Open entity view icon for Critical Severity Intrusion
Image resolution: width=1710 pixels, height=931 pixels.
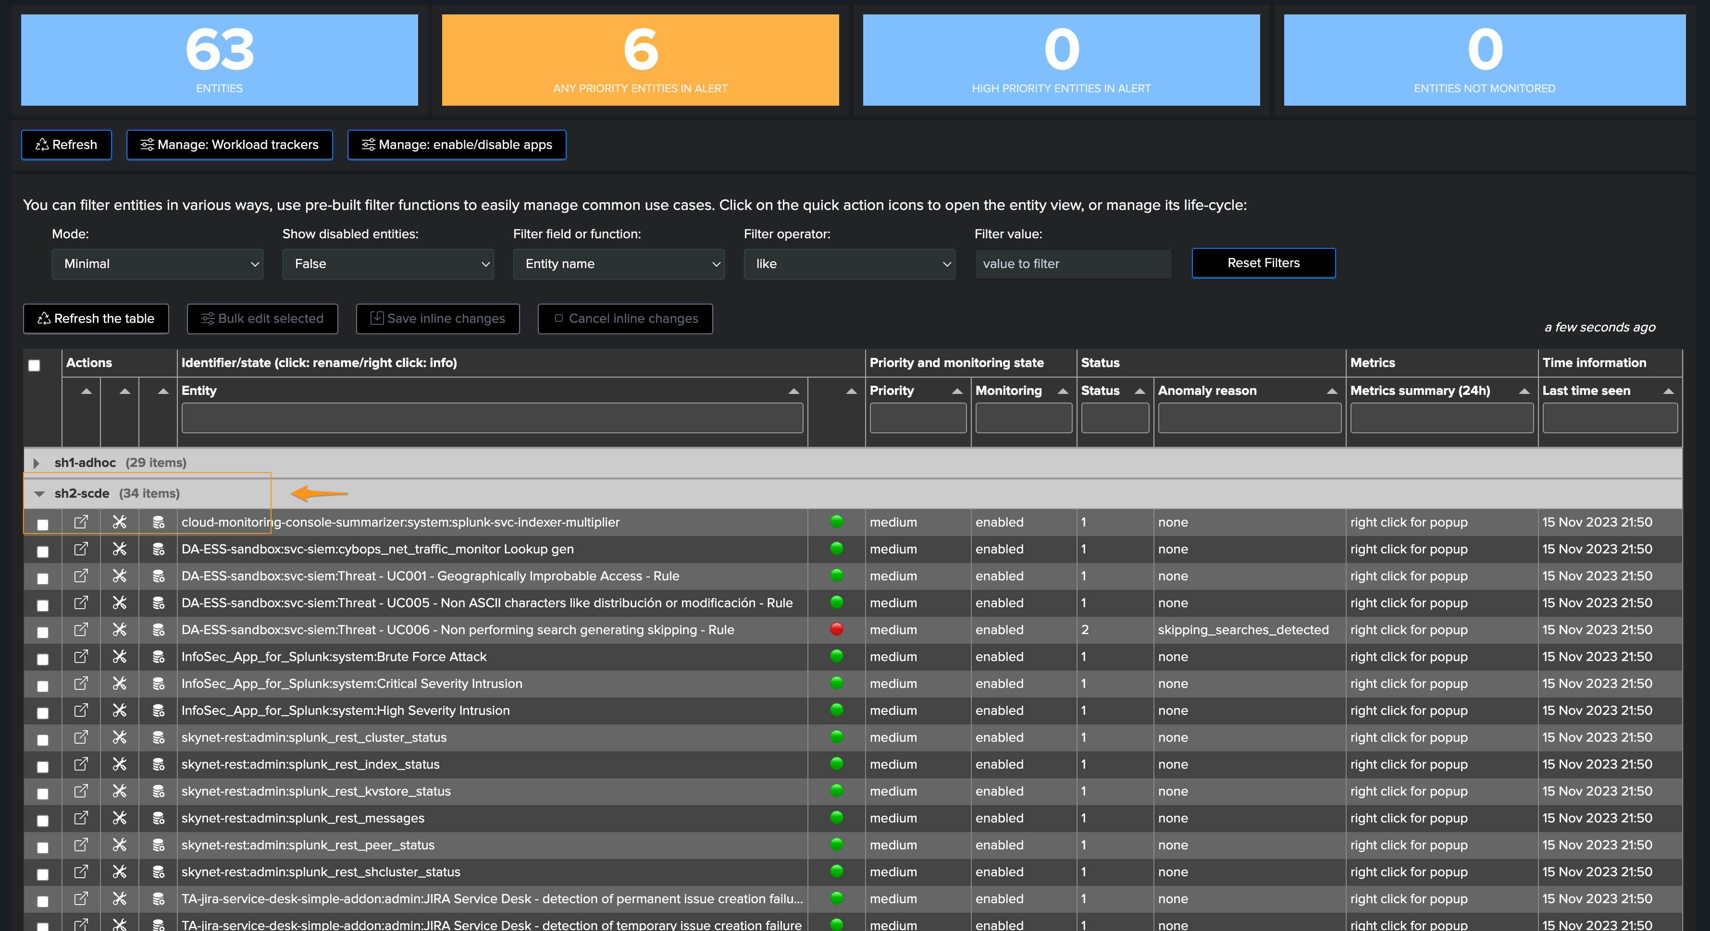coord(81,684)
